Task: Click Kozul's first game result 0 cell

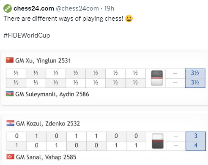Action: [17, 136]
